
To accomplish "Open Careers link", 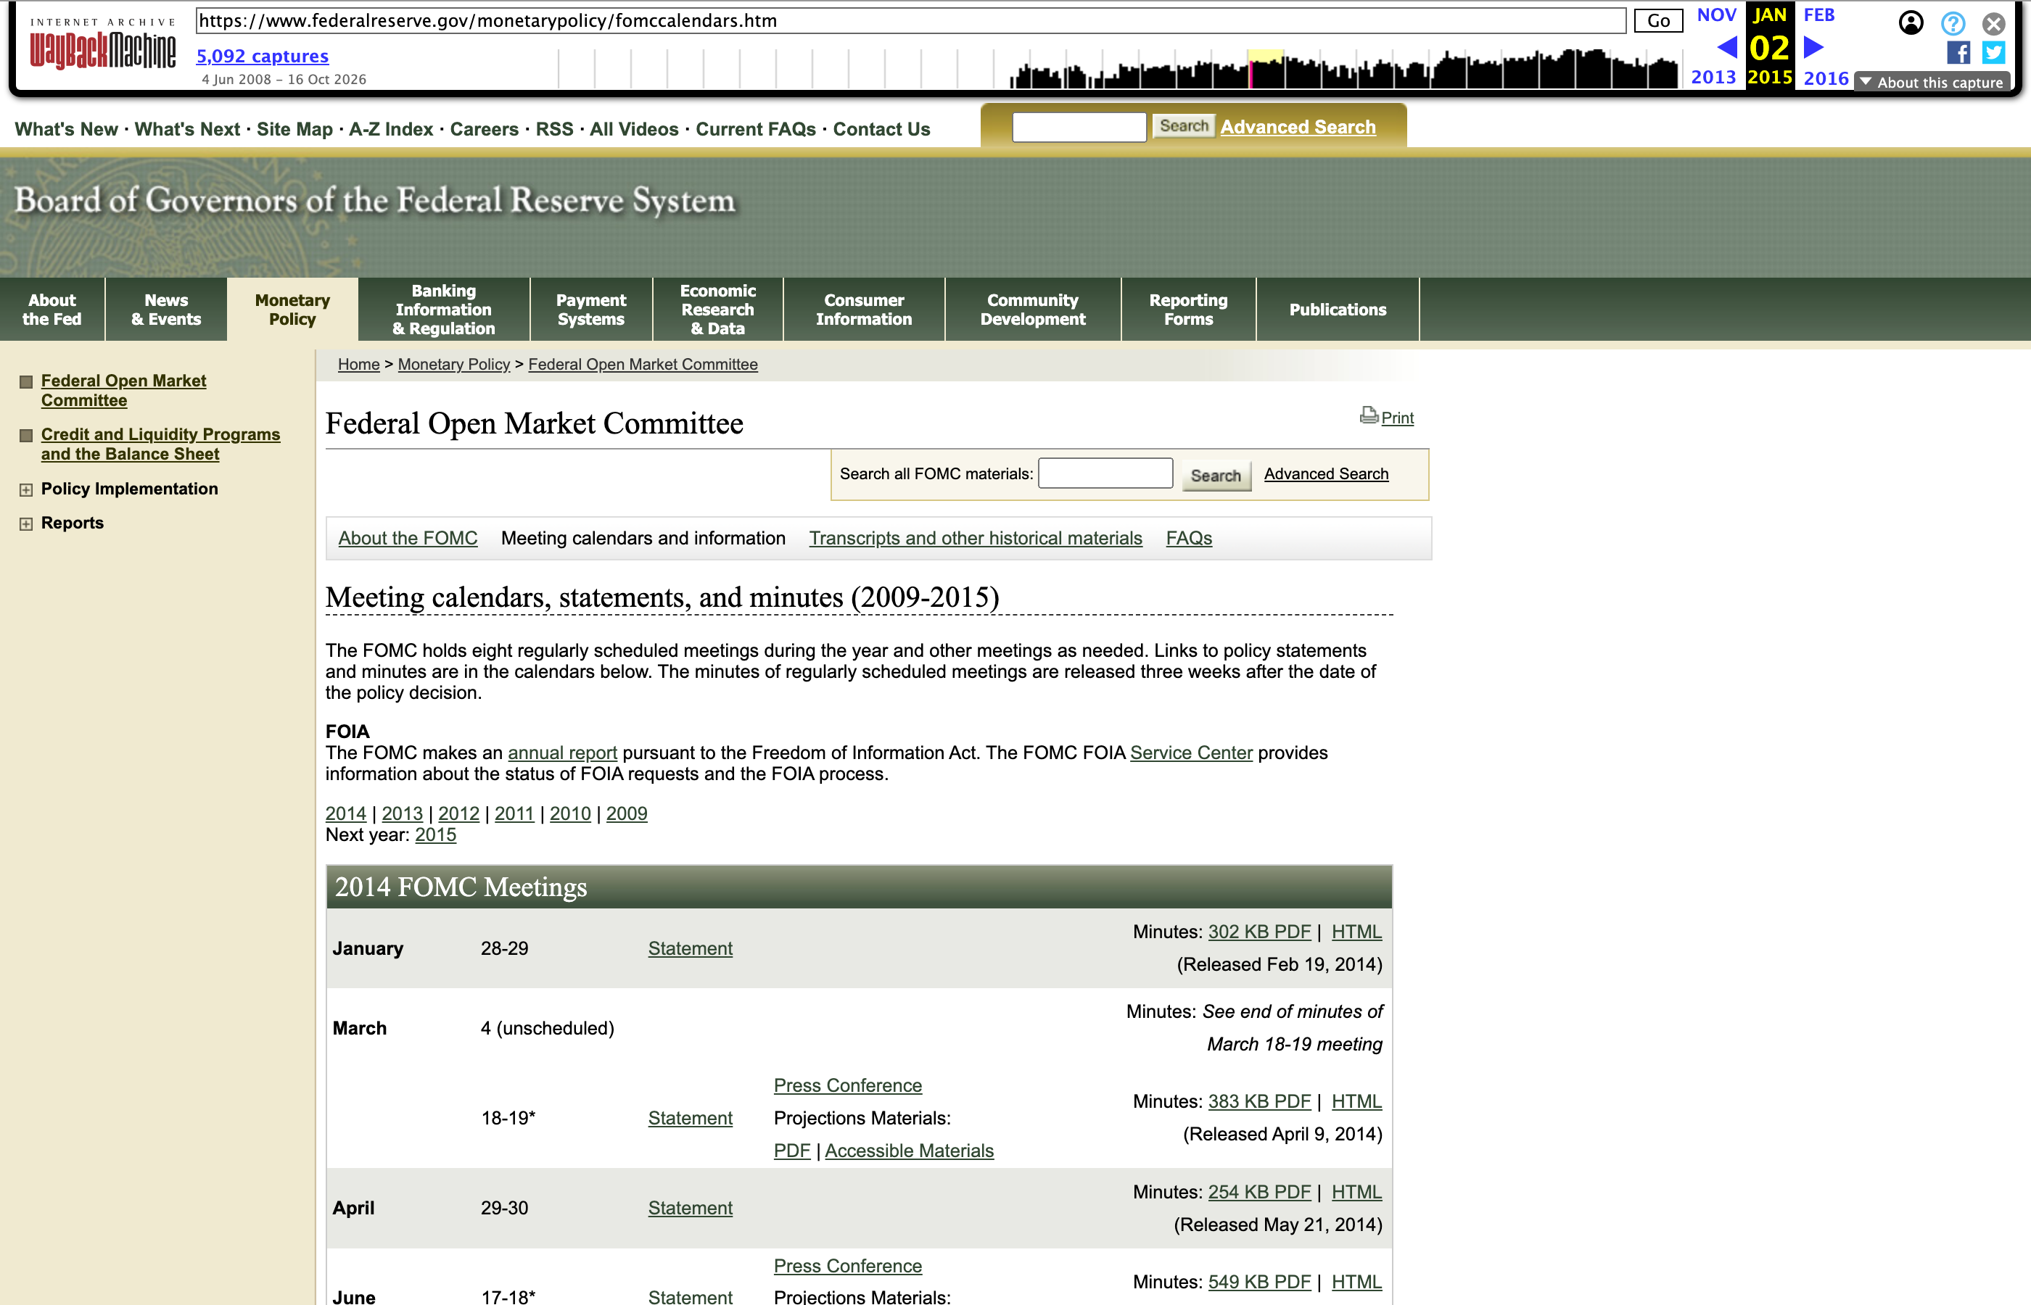I will click(484, 129).
